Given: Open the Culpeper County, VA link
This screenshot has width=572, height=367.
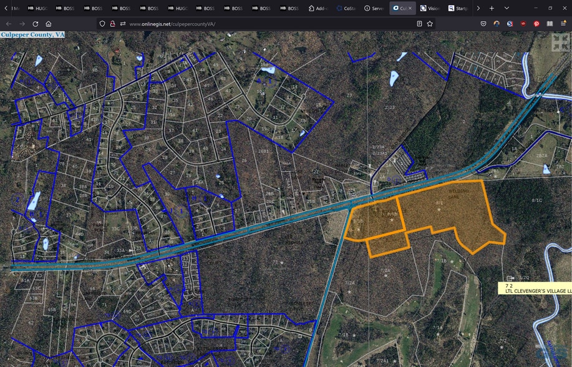Looking at the screenshot, I should tap(32, 35).
